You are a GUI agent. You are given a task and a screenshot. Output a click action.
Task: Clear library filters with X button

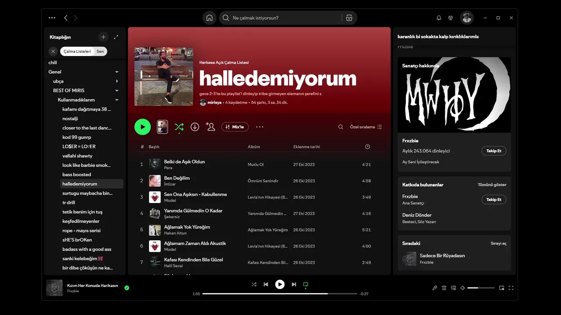[53, 51]
